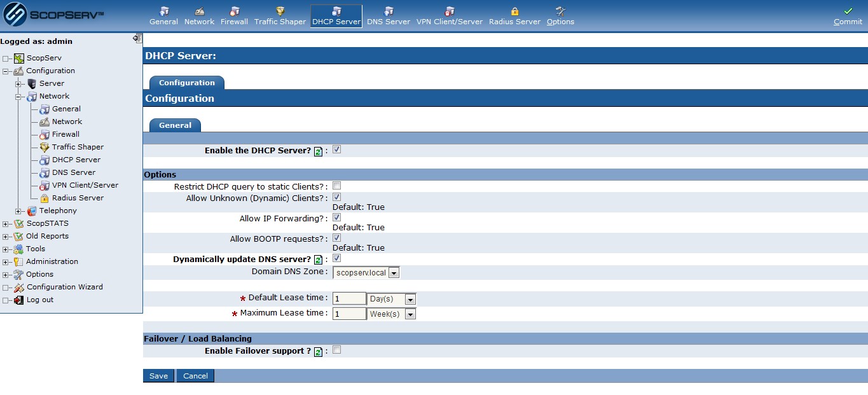This screenshot has height=395, width=868.
Task: Click the Radius Server lock icon in the sidebar tree
Action: [45, 198]
